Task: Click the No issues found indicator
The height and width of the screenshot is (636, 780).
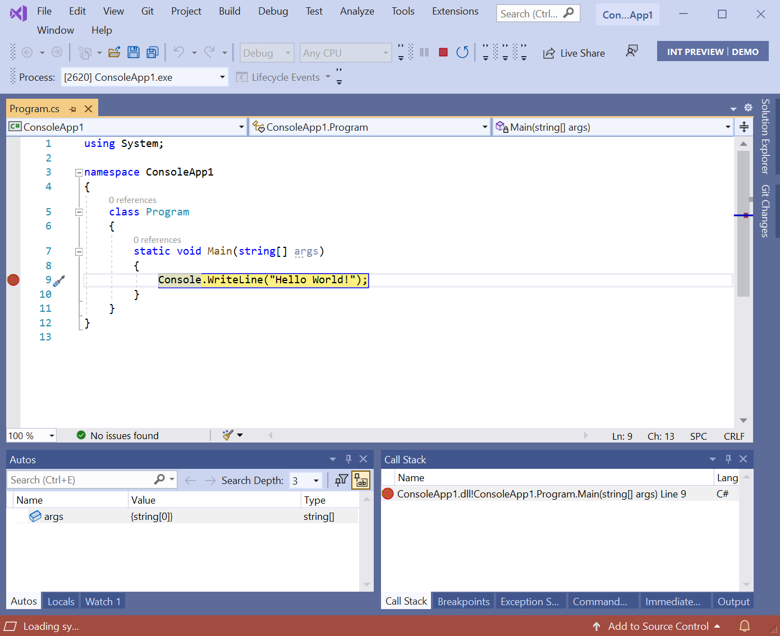Action: coord(118,436)
